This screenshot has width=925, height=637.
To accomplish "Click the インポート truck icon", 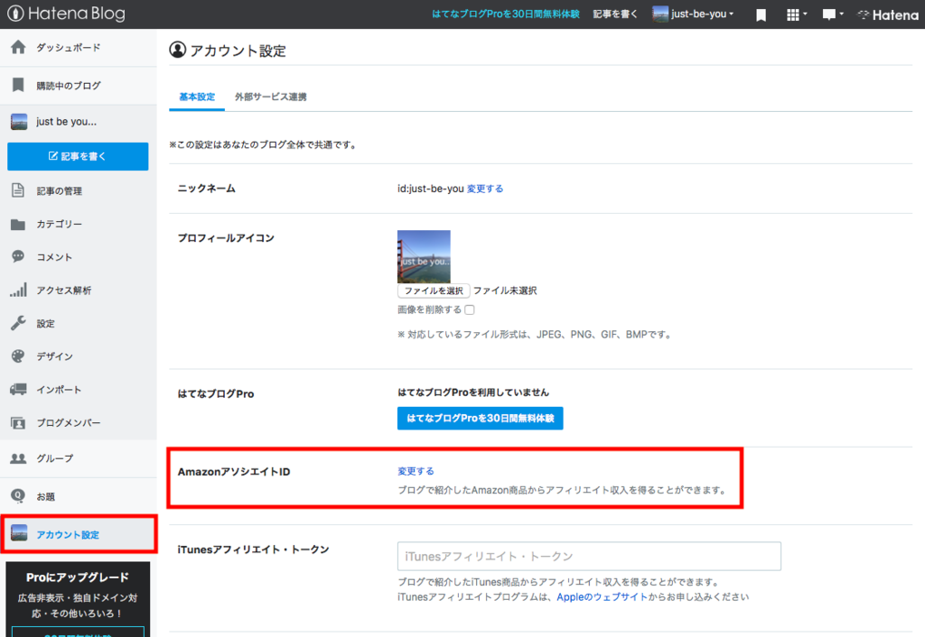I will point(18,389).
